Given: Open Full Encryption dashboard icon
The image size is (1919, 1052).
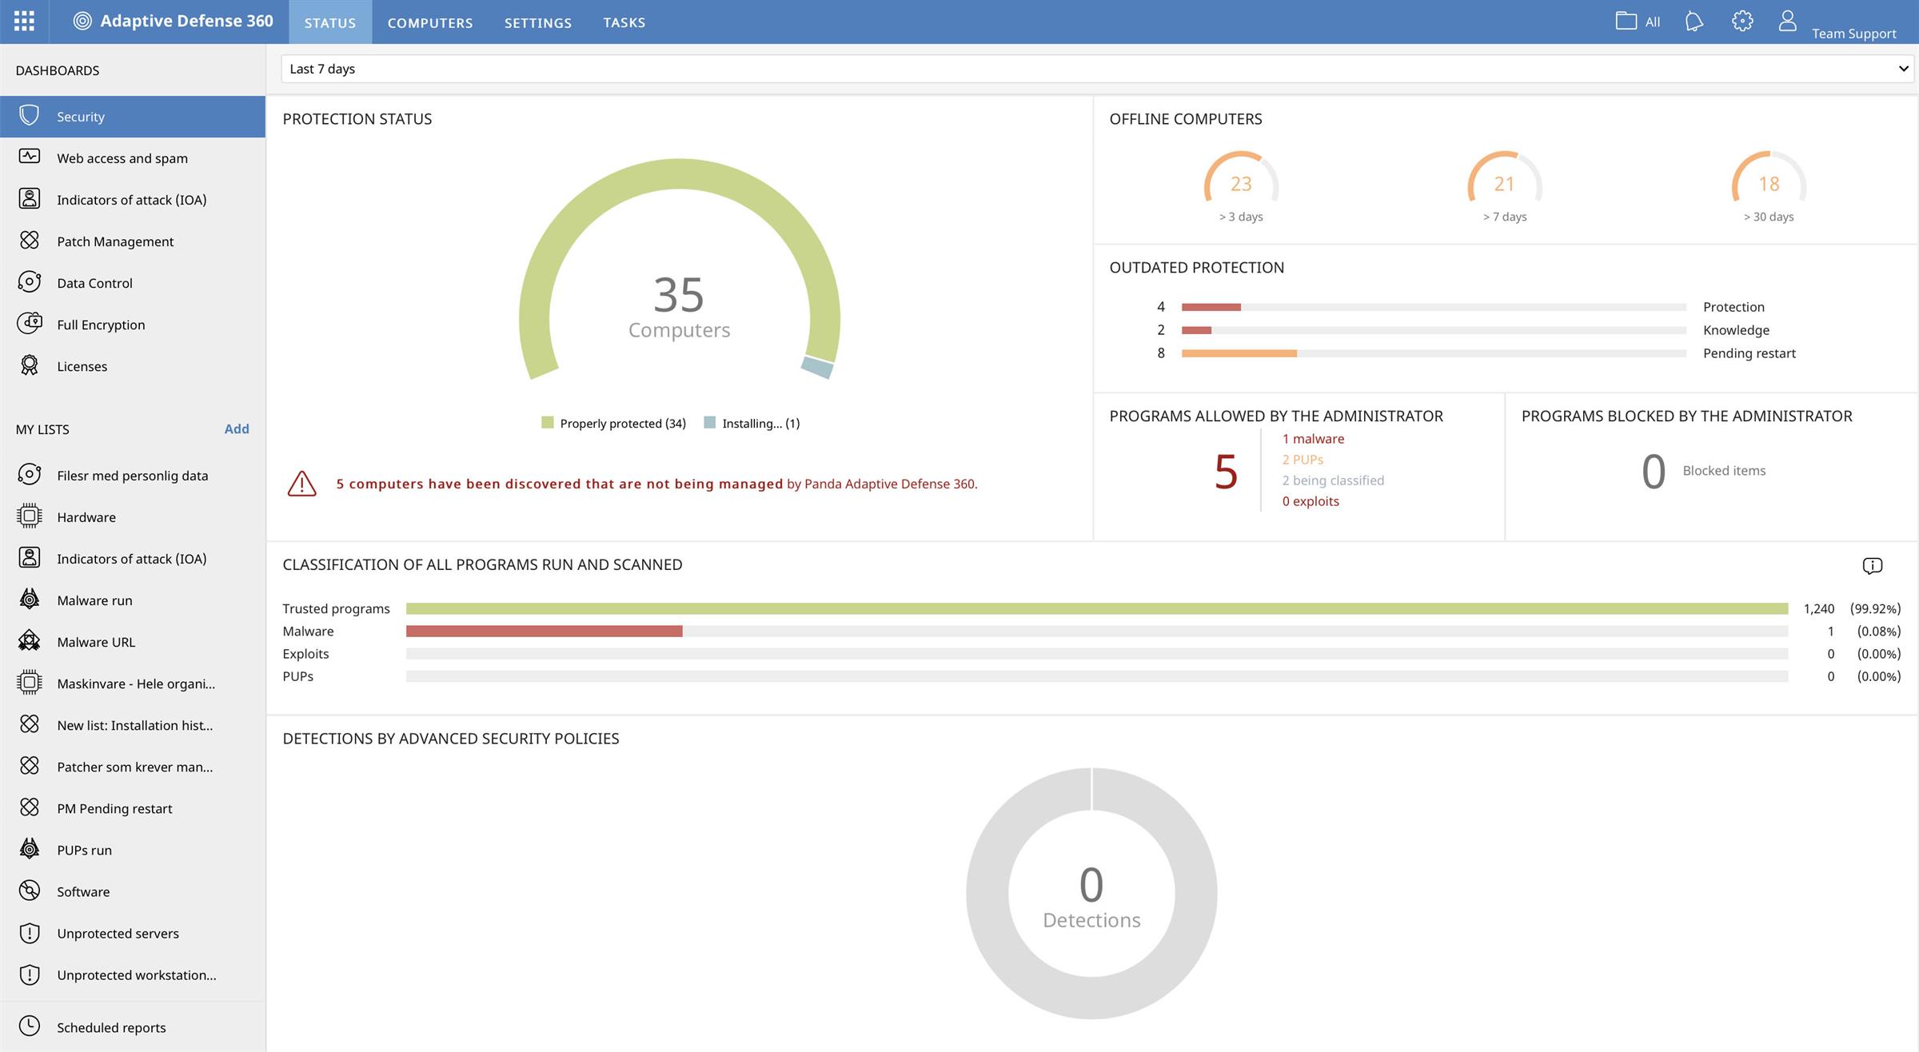Looking at the screenshot, I should click(x=30, y=324).
